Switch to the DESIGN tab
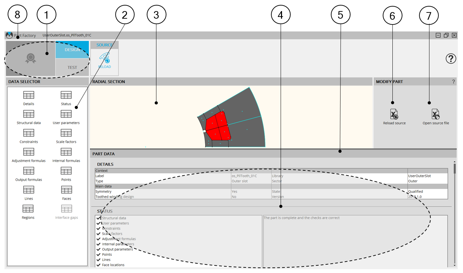This screenshot has width=463, height=273. point(72,50)
